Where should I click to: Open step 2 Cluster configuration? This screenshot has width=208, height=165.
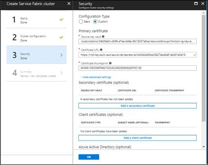36,37
